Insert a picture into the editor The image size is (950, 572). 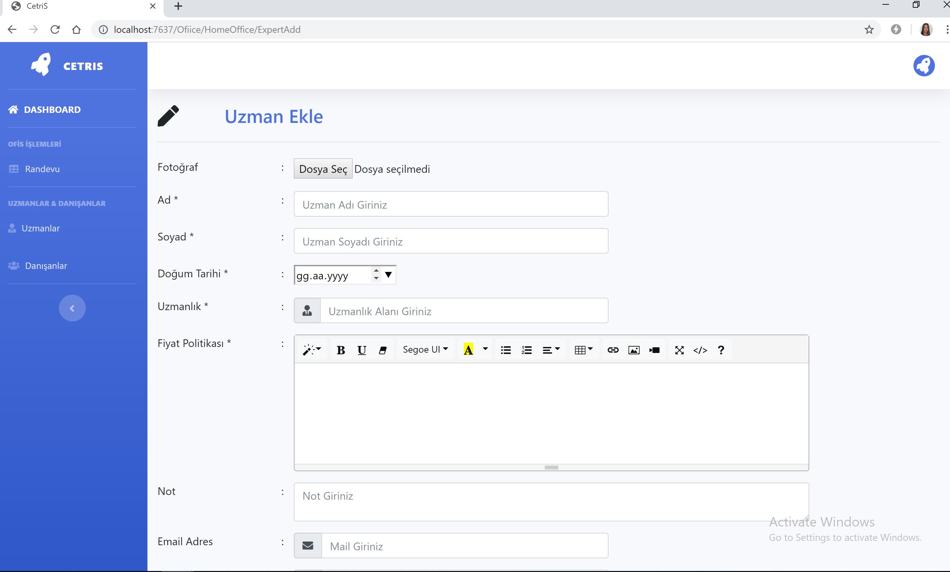[x=634, y=350]
